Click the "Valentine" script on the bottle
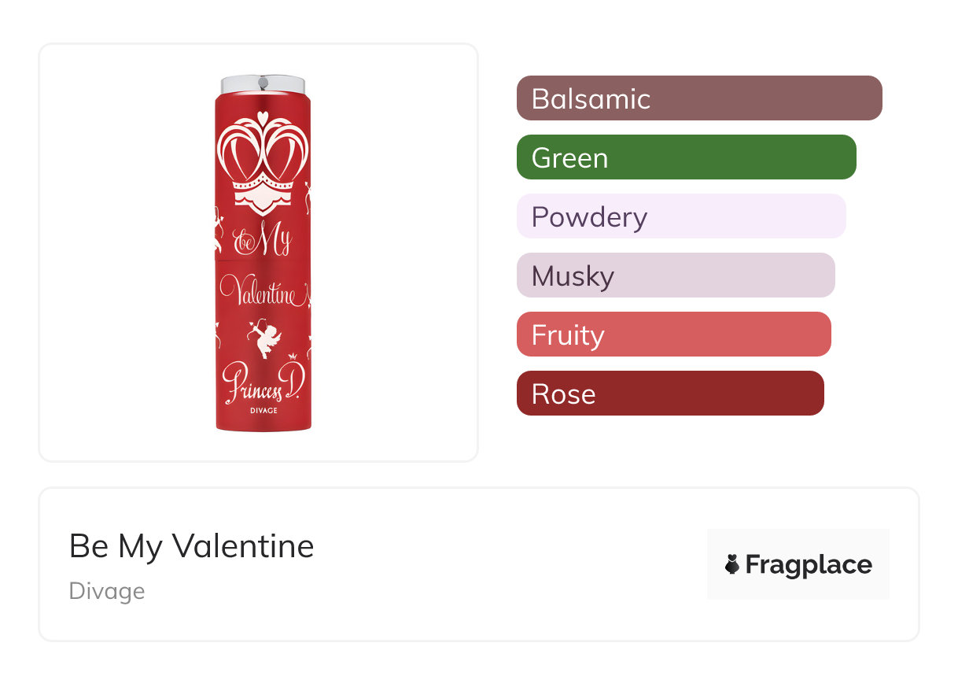Viewport: 958px width, 680px height. click(x=259, y=292)
